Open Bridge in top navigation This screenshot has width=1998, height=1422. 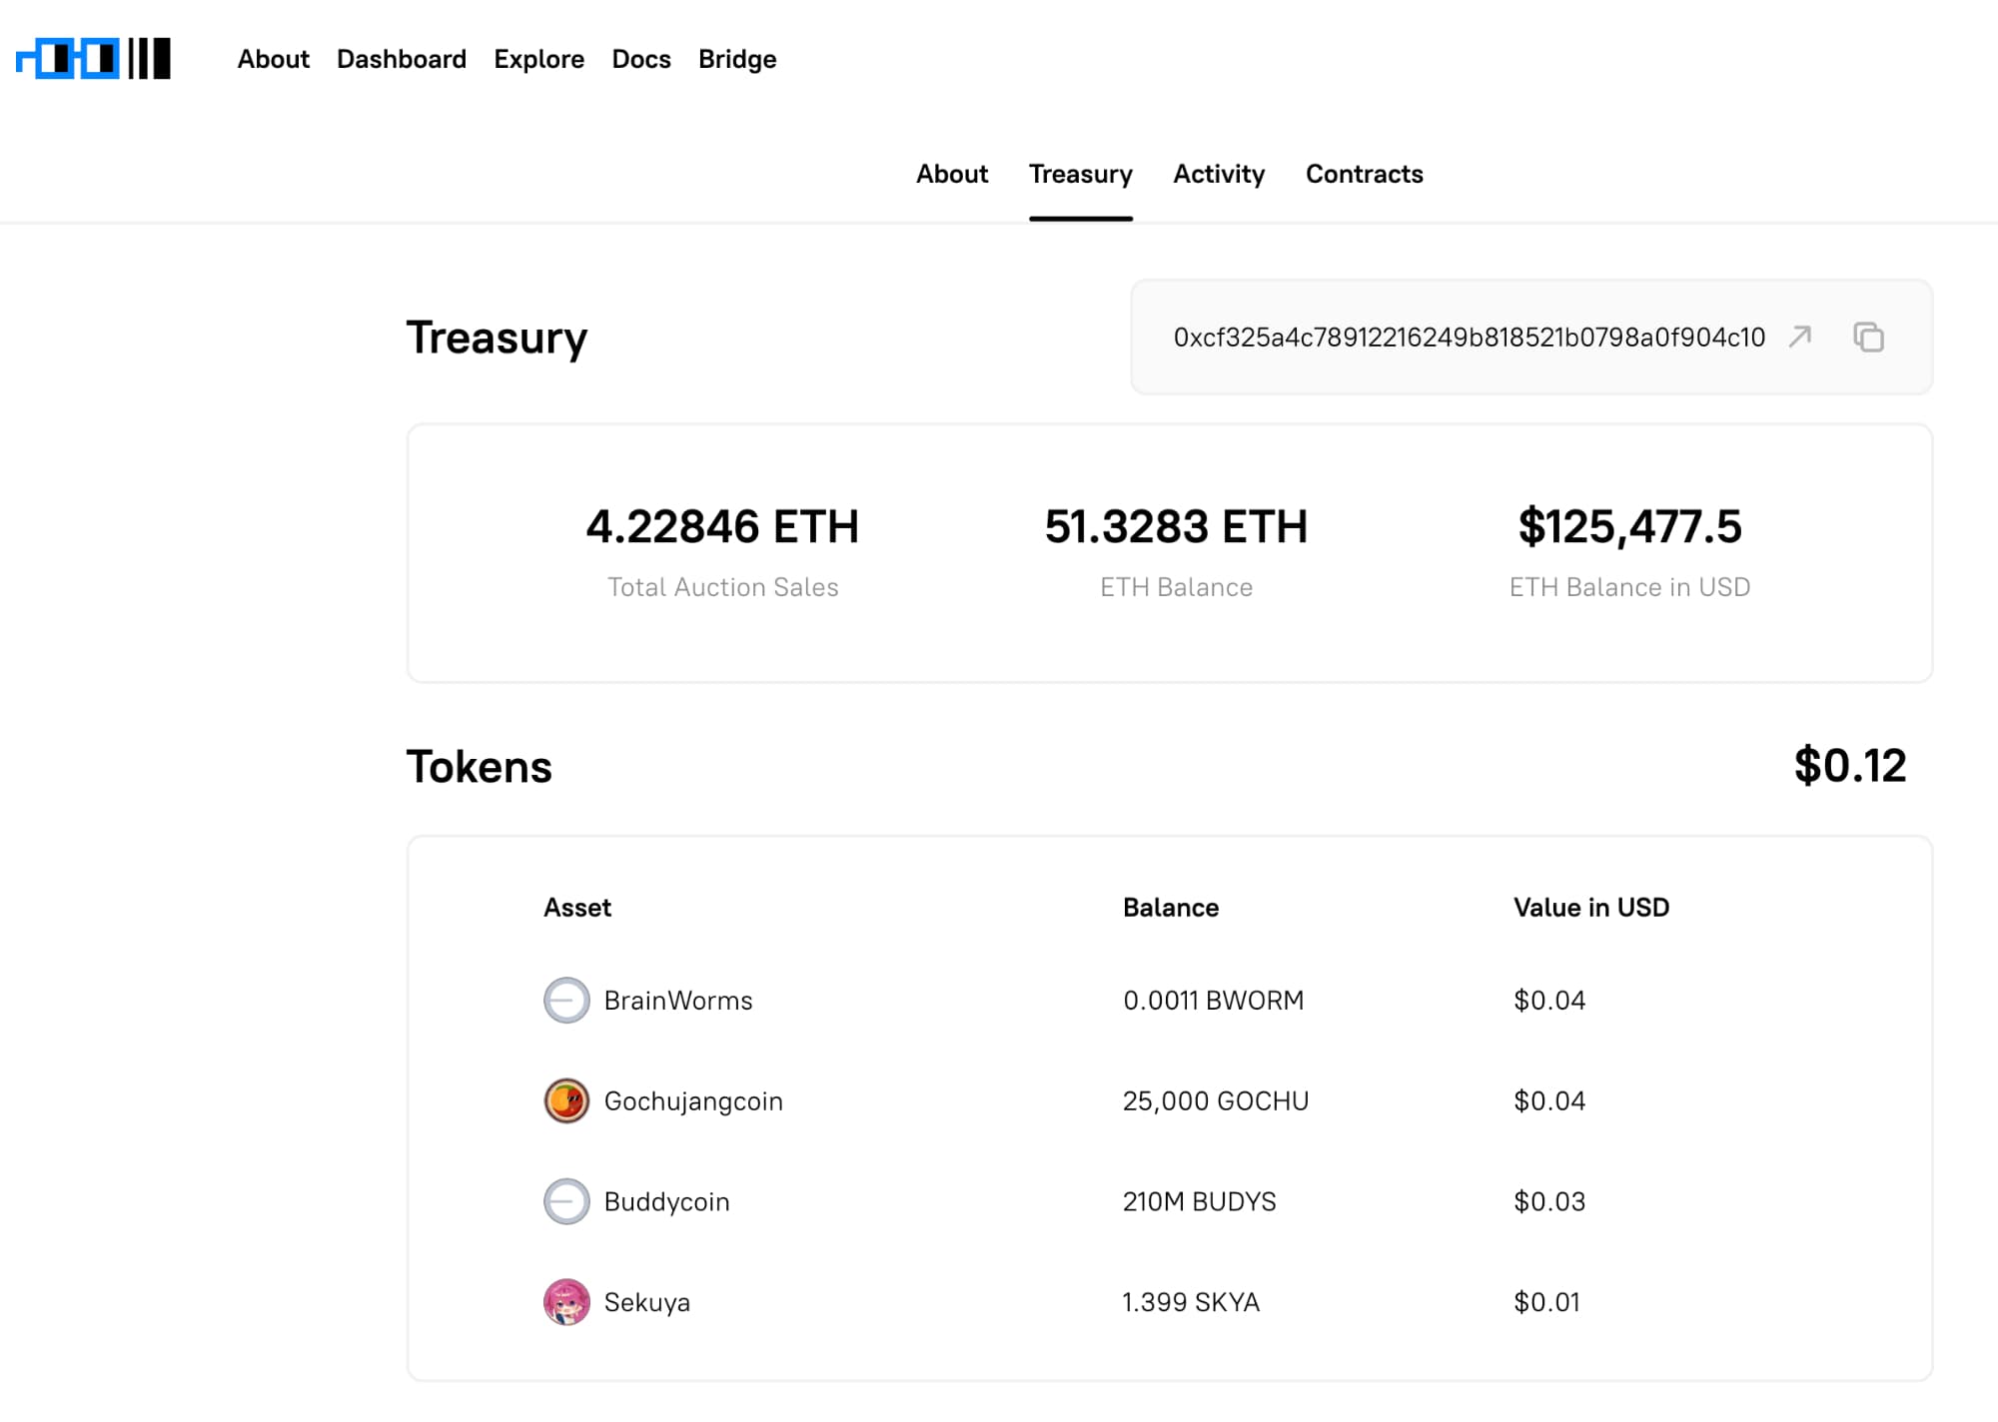(736, 59)
